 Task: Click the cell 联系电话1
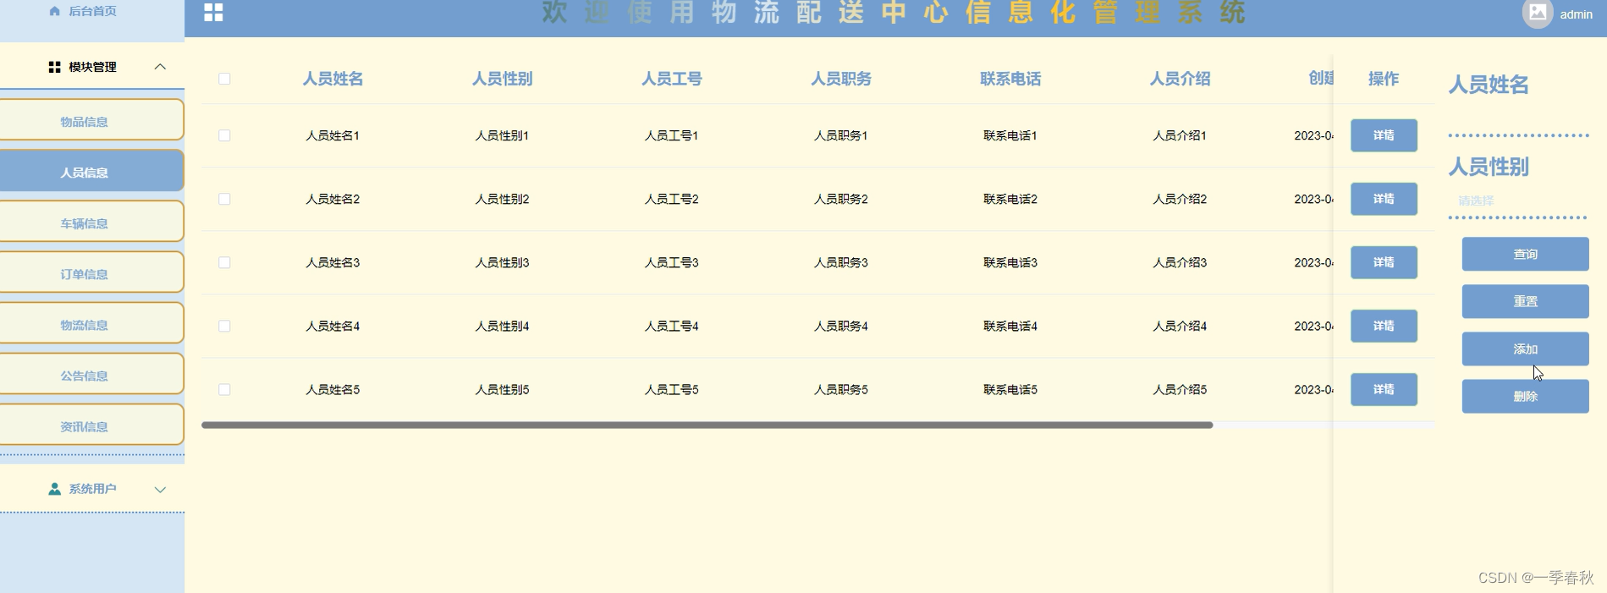pyautogui.click(x=1010, y=135)
